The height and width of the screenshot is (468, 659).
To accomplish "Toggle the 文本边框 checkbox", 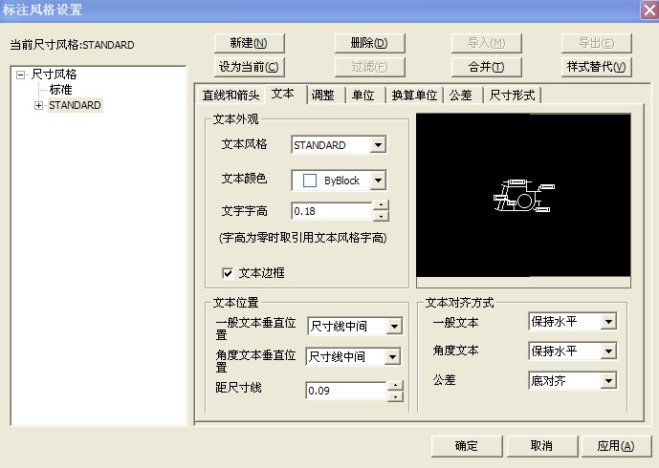I will pyautogui.click(x=228, y=274).
